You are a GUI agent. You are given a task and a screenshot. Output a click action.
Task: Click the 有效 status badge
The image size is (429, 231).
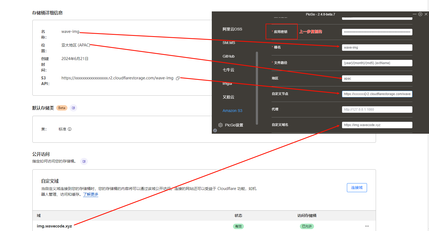click(238, 226)
